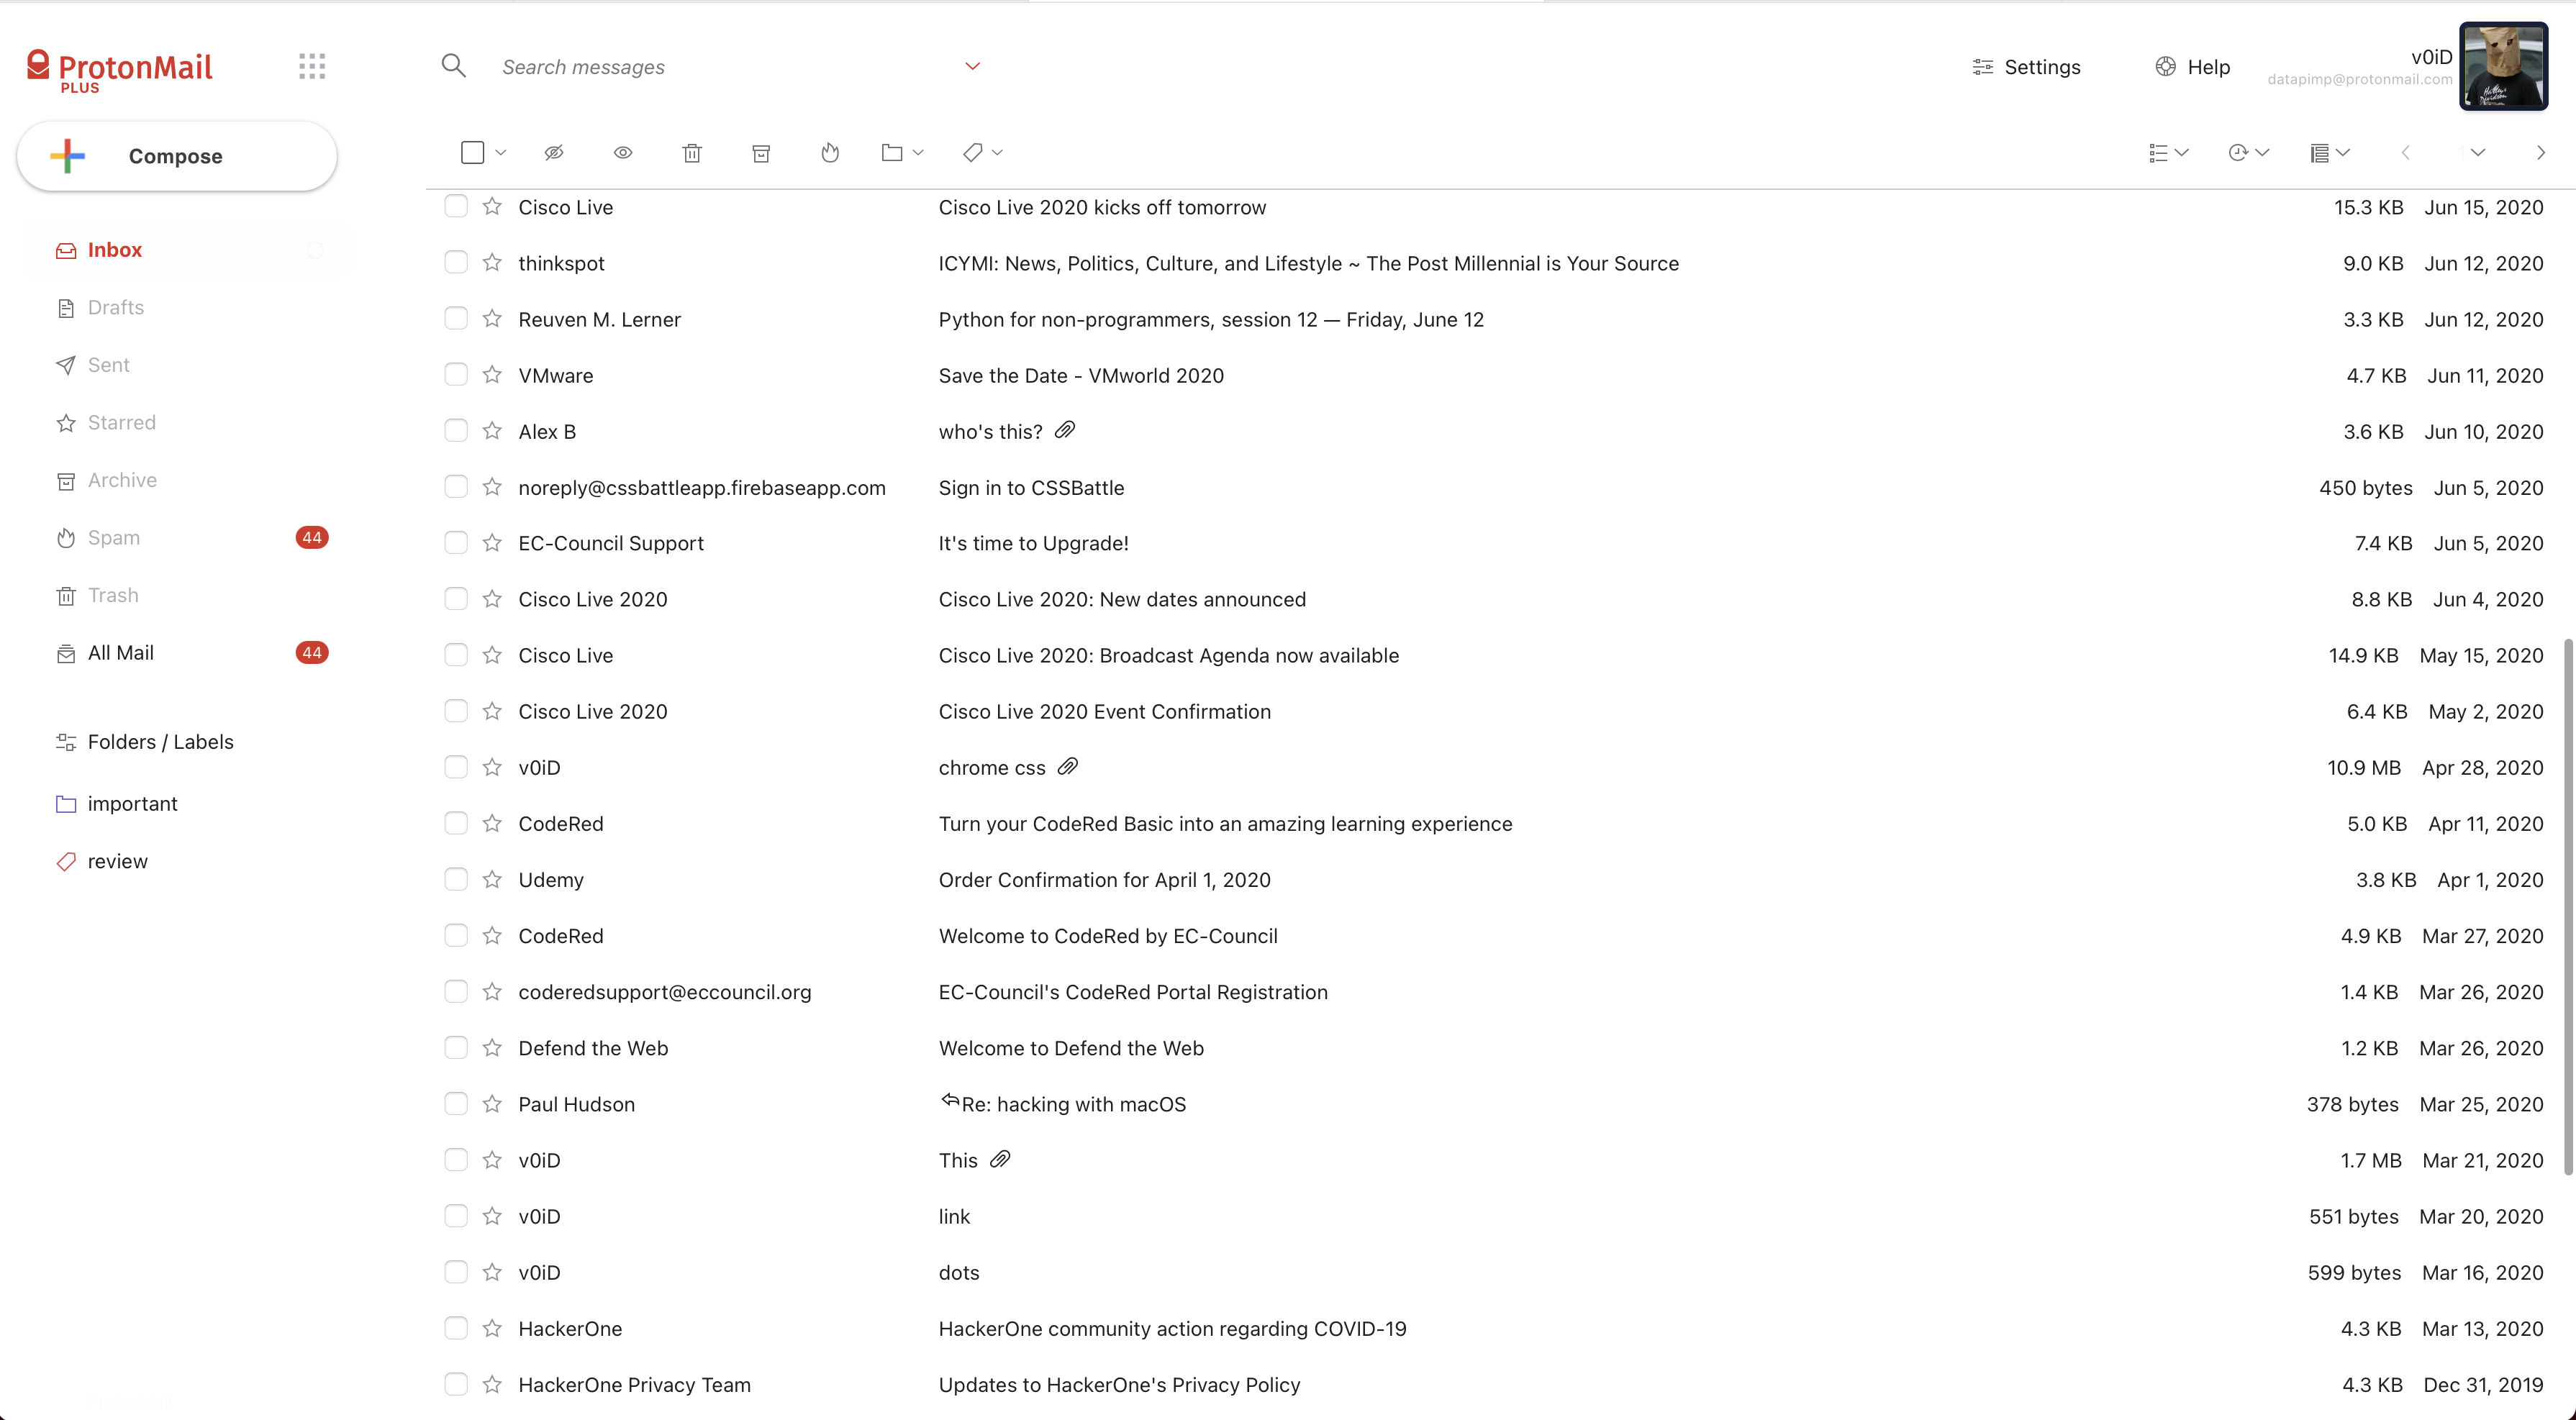Expand advanced search options arrow
This screenshot has width=2576, height=1420.
pyautogui.click(x=972, y=67)
